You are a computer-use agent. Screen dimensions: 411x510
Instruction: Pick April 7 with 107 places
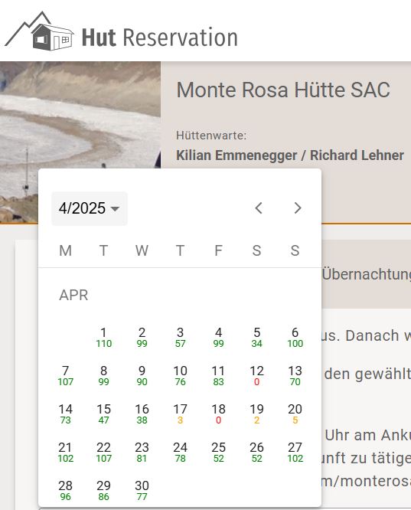tap(65, 376)
